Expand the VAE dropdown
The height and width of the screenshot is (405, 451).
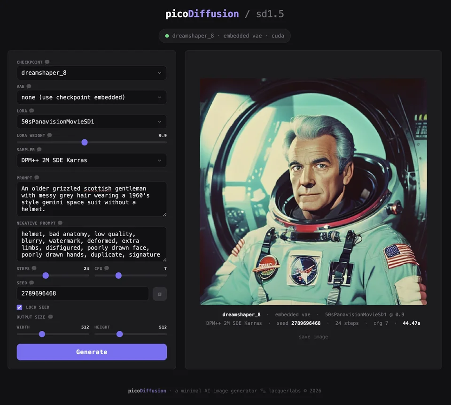click(x=92, y=97)
